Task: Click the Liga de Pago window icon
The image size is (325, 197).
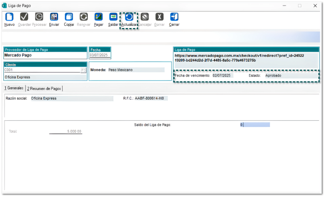Action: coord(4,5)
